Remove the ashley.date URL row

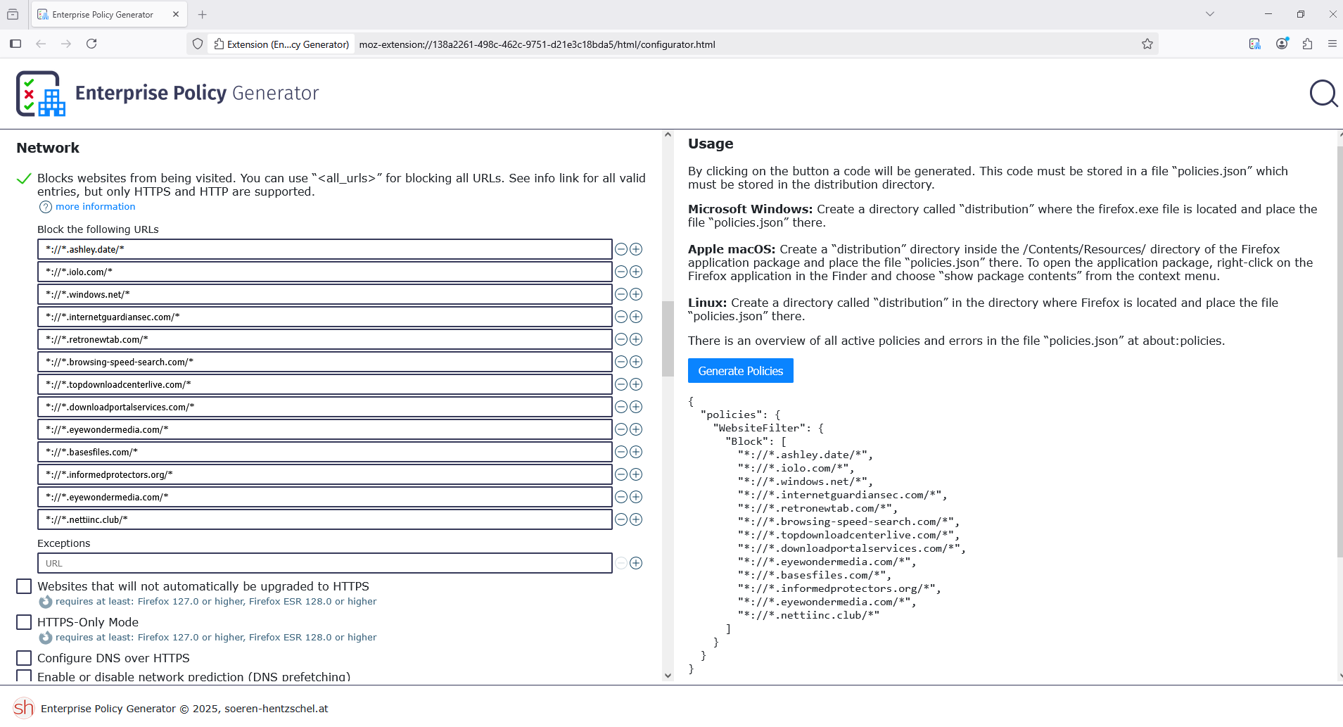[x=621, y=249]
